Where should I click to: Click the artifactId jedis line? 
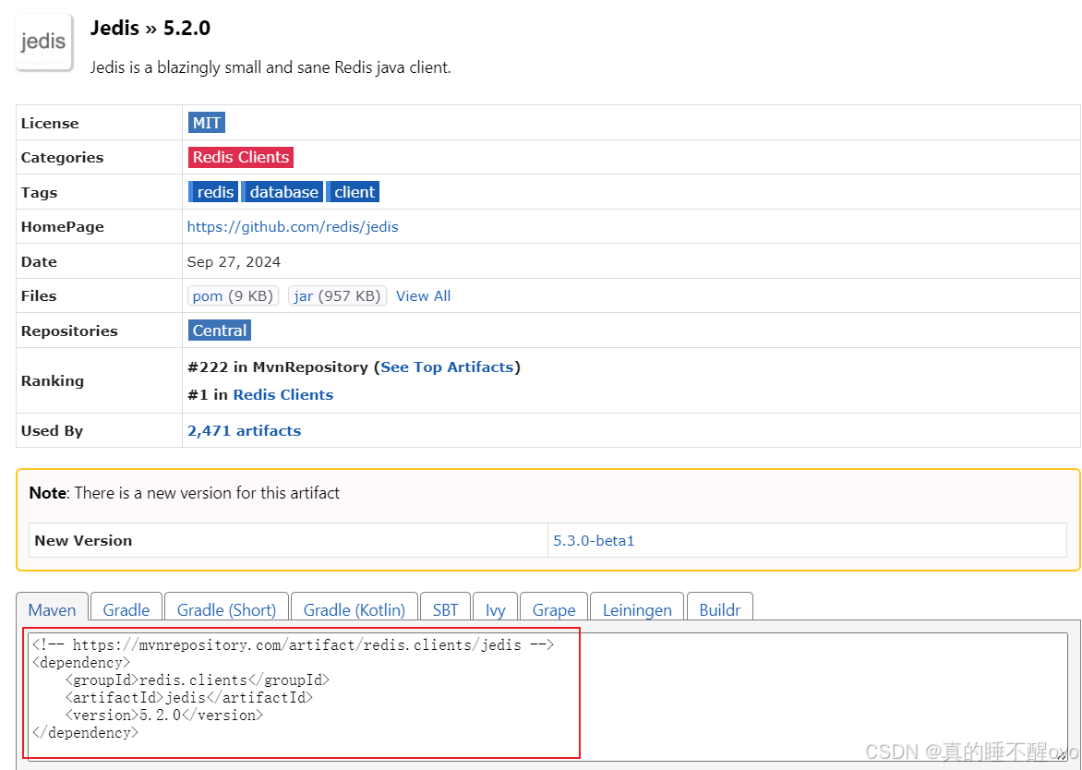tap(189, 698)
